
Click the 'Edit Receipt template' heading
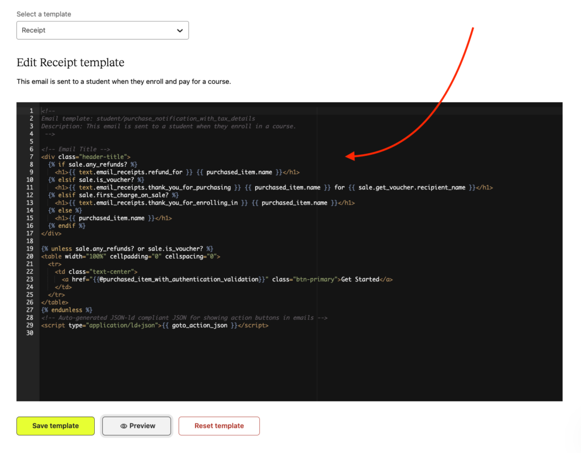[70, 62]
